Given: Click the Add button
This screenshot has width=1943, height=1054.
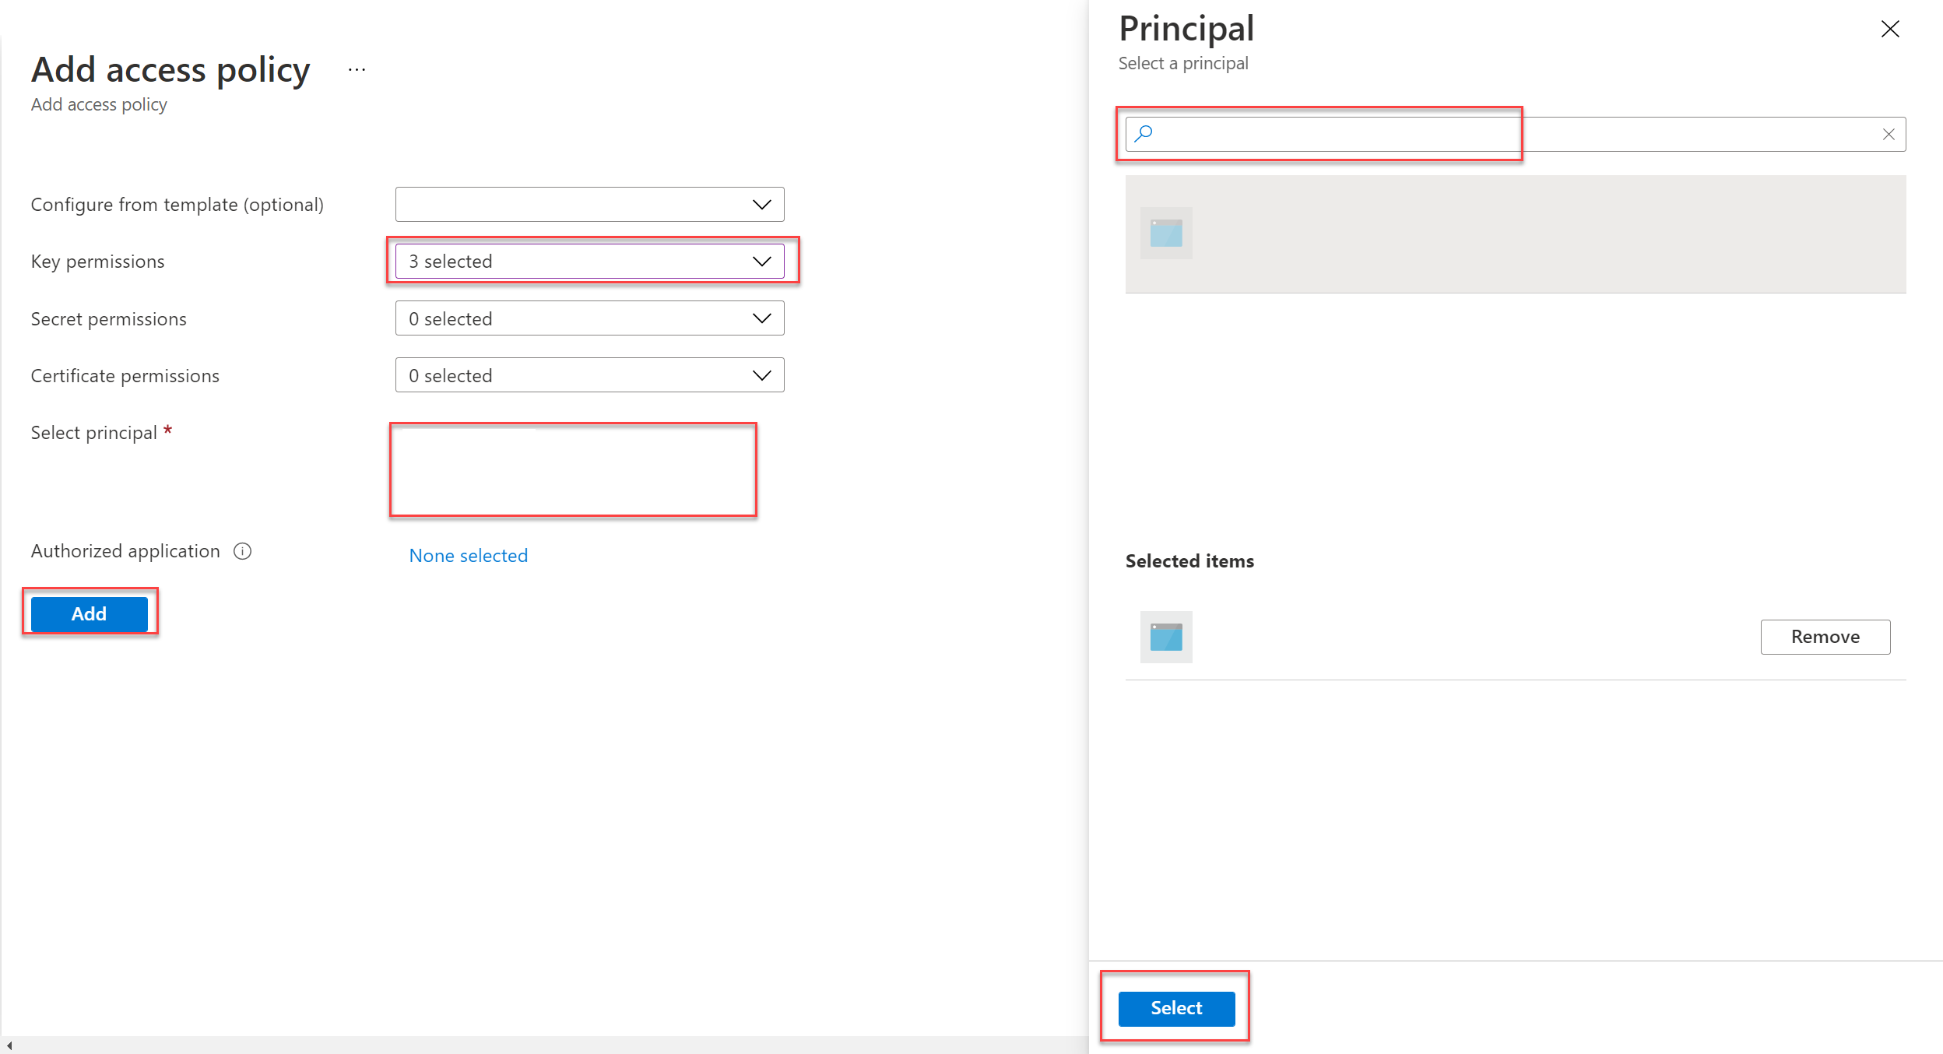Looking at the screenshot, I should point(90,613).
